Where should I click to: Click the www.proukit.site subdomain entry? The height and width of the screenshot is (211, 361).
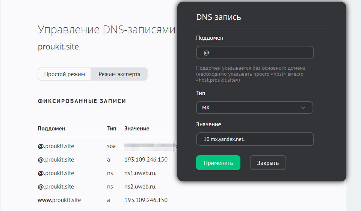[59, 200]
